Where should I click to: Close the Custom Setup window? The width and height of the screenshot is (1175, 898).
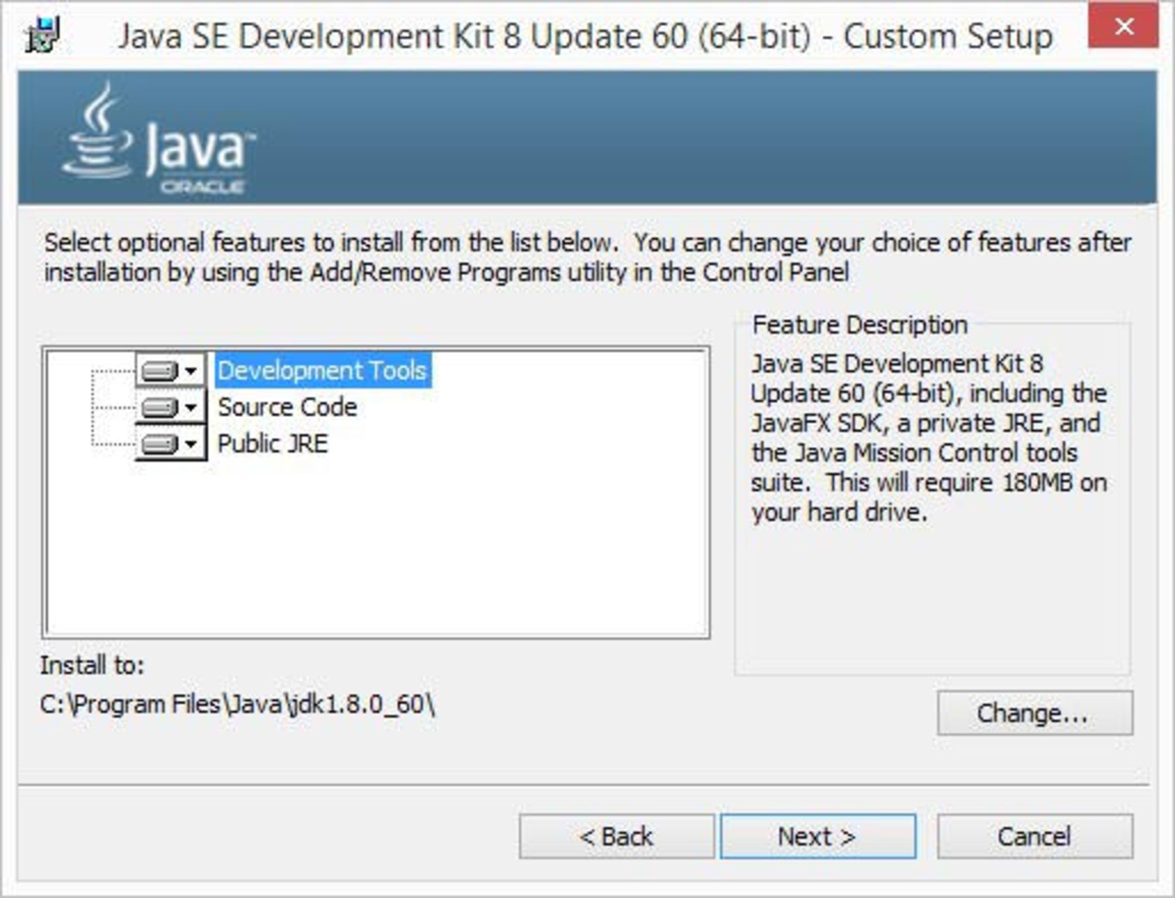point(1123,26)
